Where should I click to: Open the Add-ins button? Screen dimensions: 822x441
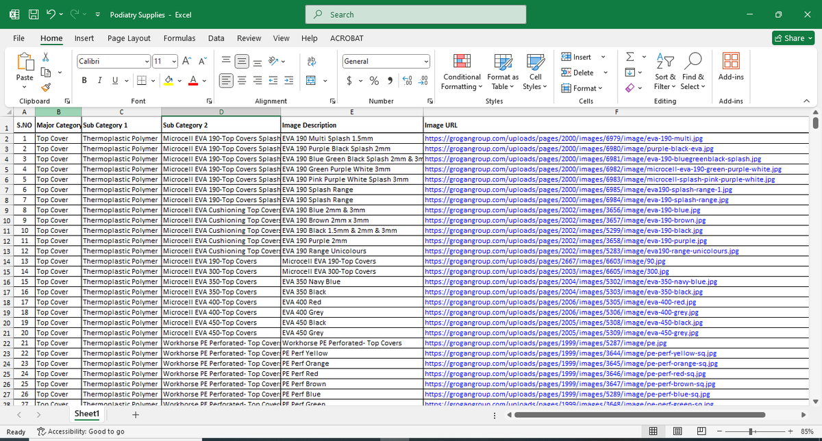pyautogui.click(x=731, y=66)
